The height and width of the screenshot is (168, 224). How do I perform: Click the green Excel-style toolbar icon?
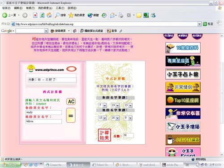point(146,15)
